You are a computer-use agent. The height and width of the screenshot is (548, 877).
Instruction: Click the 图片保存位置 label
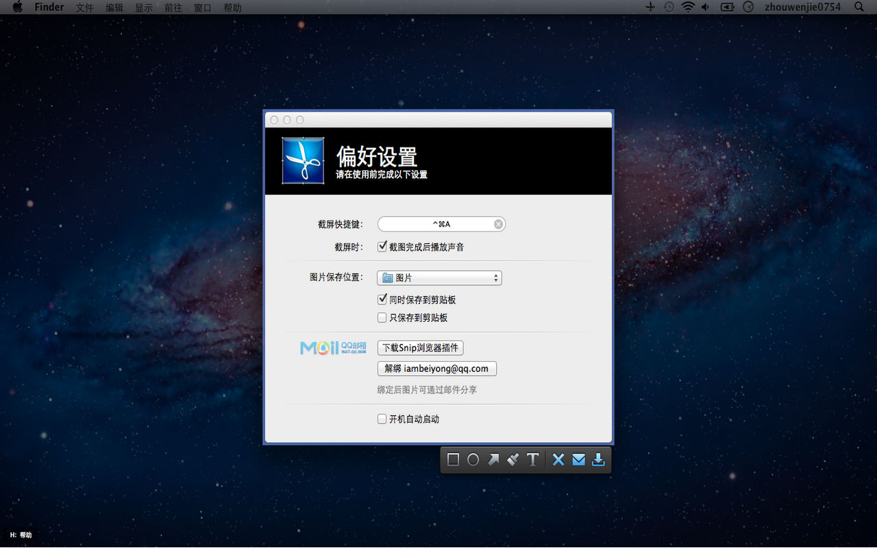pos(336,277)
